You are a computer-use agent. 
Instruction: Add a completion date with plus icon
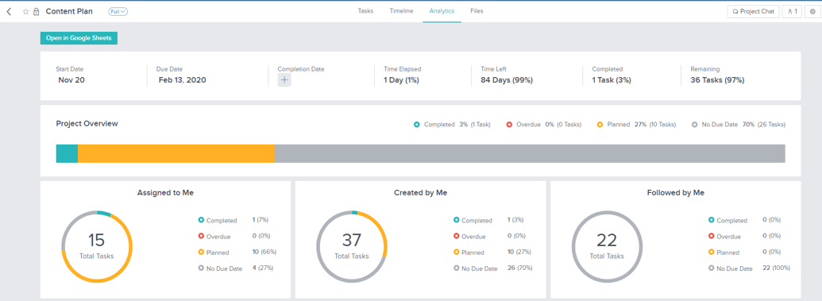[x=284, y=80]
